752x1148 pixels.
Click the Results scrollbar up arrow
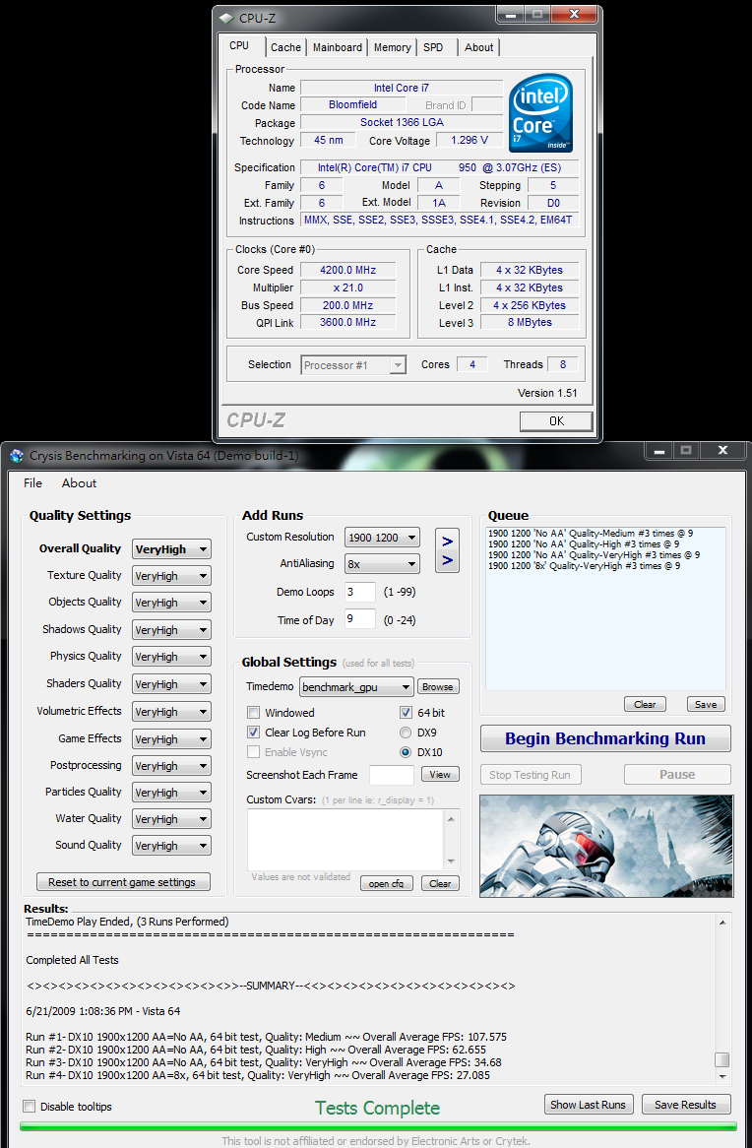721,923
